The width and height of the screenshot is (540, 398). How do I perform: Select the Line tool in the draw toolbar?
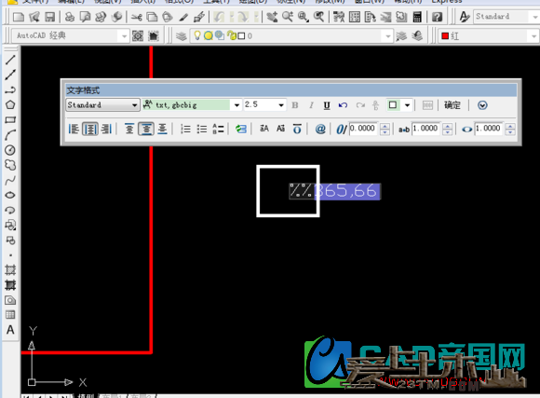coord(10,60)
